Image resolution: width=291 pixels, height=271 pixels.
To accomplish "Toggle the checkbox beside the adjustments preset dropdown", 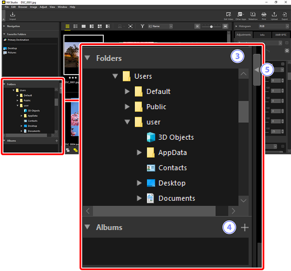I will coord(287,43).
